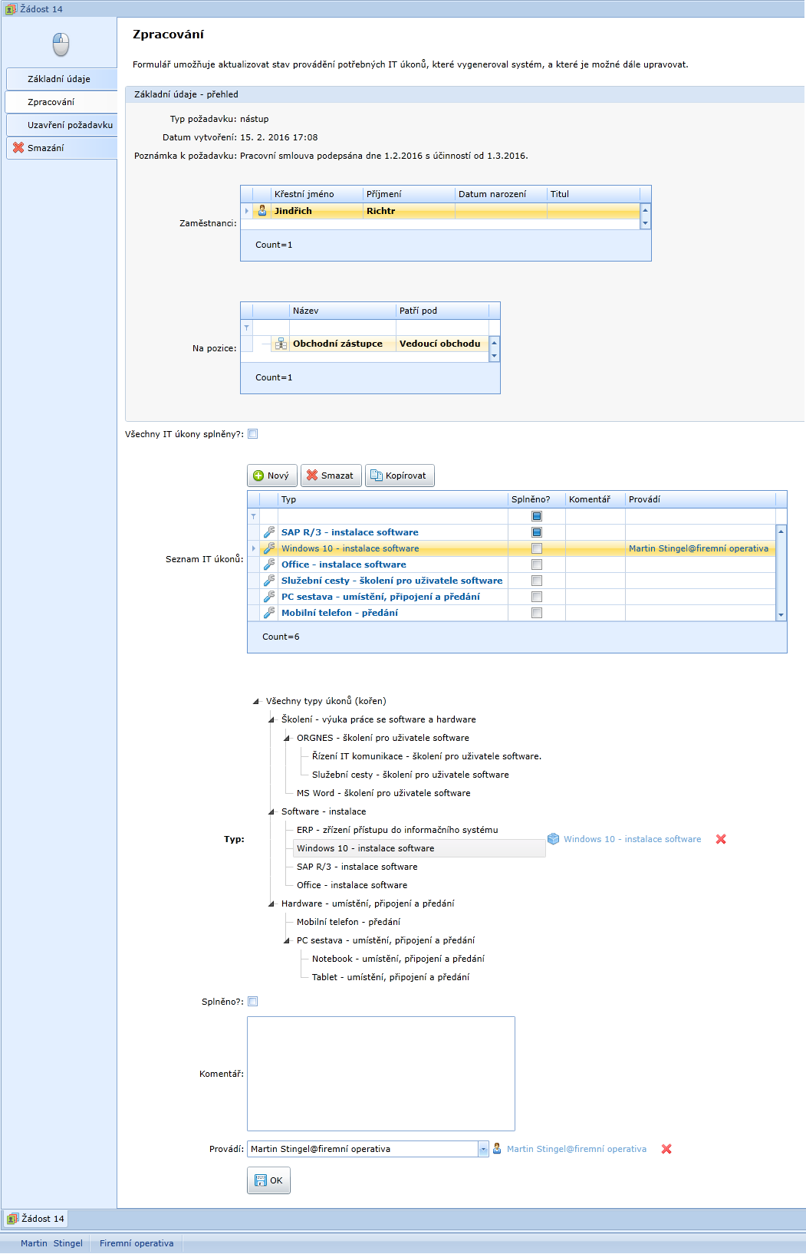Screen dimensions: 806x1254
Task: Remove the selected Windows 10 type with red X
Action: tap(721, 839)
